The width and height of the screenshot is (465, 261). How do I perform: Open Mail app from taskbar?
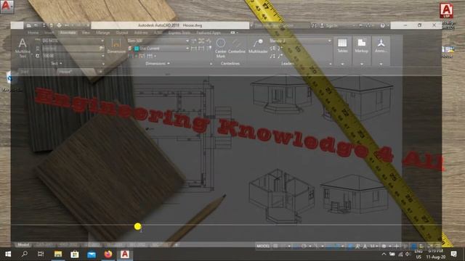[x=92, y=254]
